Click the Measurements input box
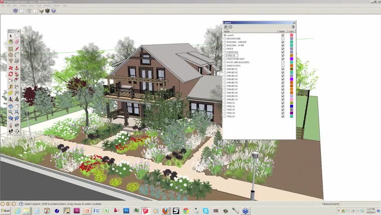Screen dimensions: 381x215 (360, 204)
